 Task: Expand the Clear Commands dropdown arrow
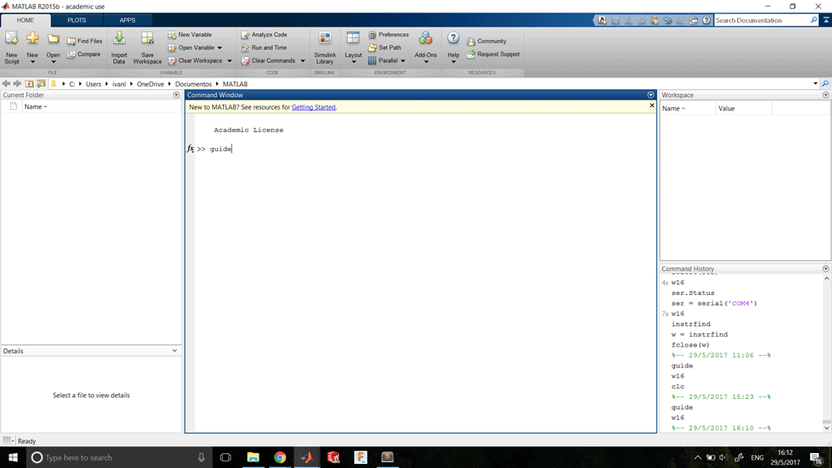point(303,61)
